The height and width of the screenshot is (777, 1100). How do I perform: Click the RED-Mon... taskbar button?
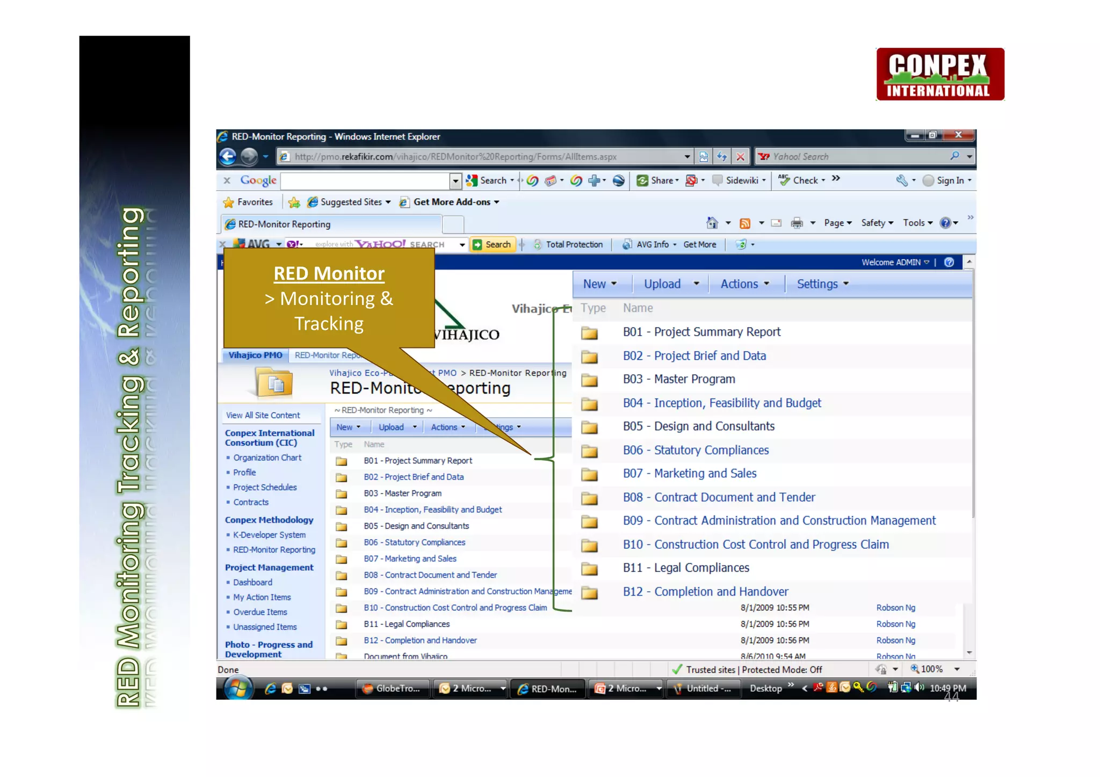(x=547, y=688)
